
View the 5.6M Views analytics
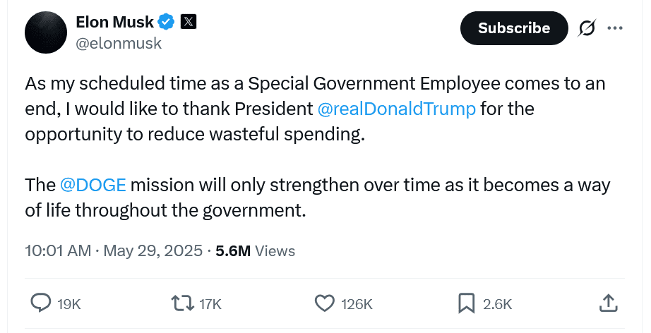coord(256,250)
